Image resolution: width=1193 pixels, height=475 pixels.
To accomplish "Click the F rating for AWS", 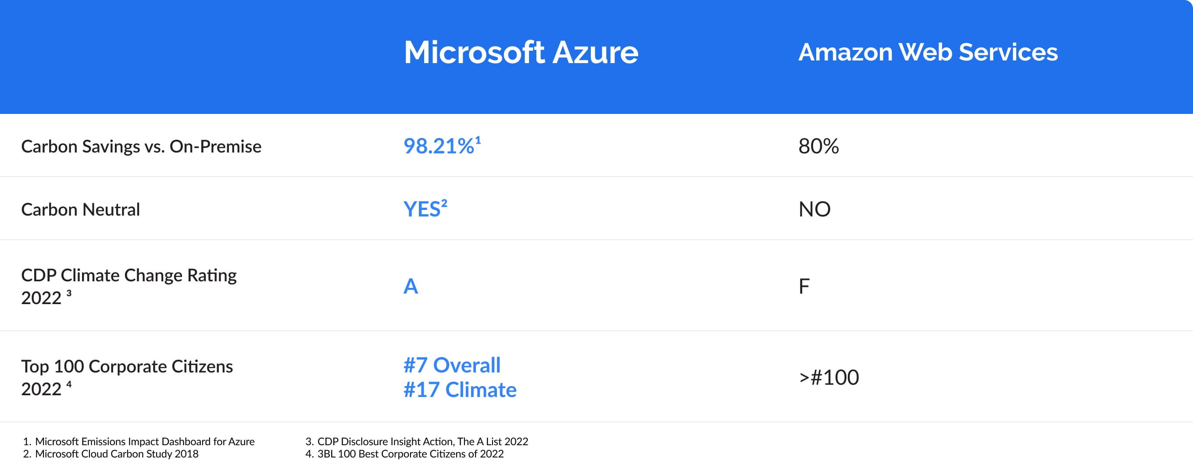I will tap(804, 286).
